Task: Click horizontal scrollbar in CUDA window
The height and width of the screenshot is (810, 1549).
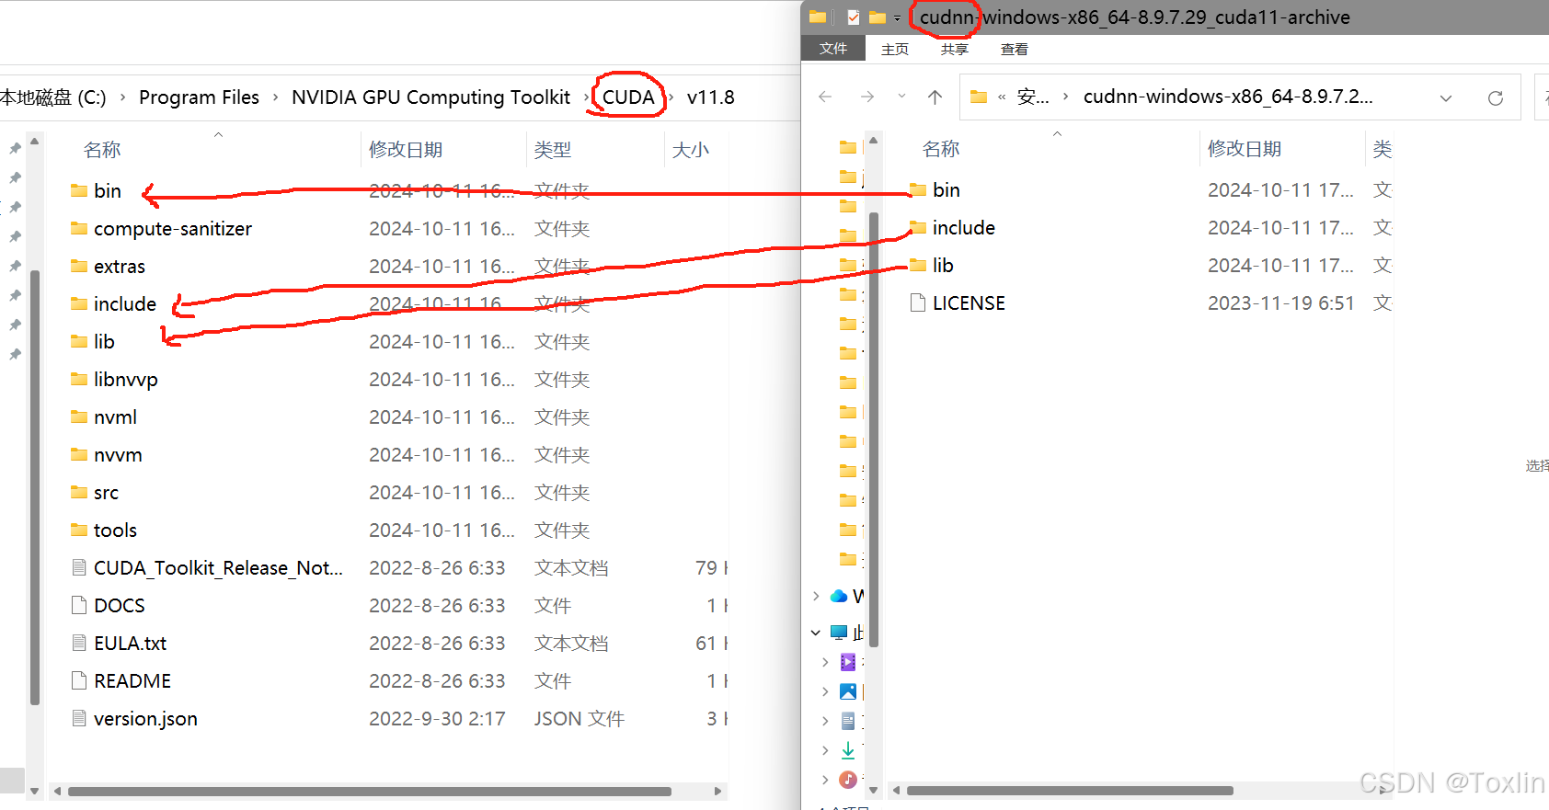Action: click(369, 791)
